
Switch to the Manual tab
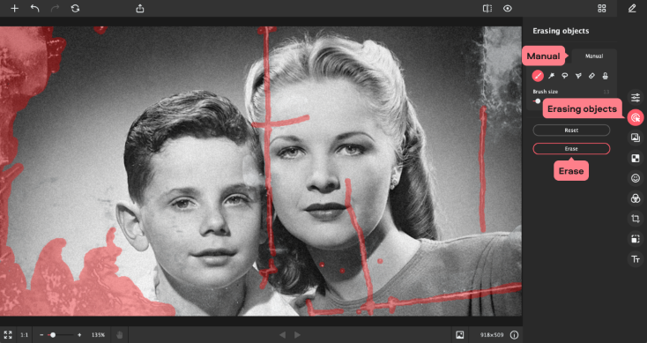[x=594, y=56]
